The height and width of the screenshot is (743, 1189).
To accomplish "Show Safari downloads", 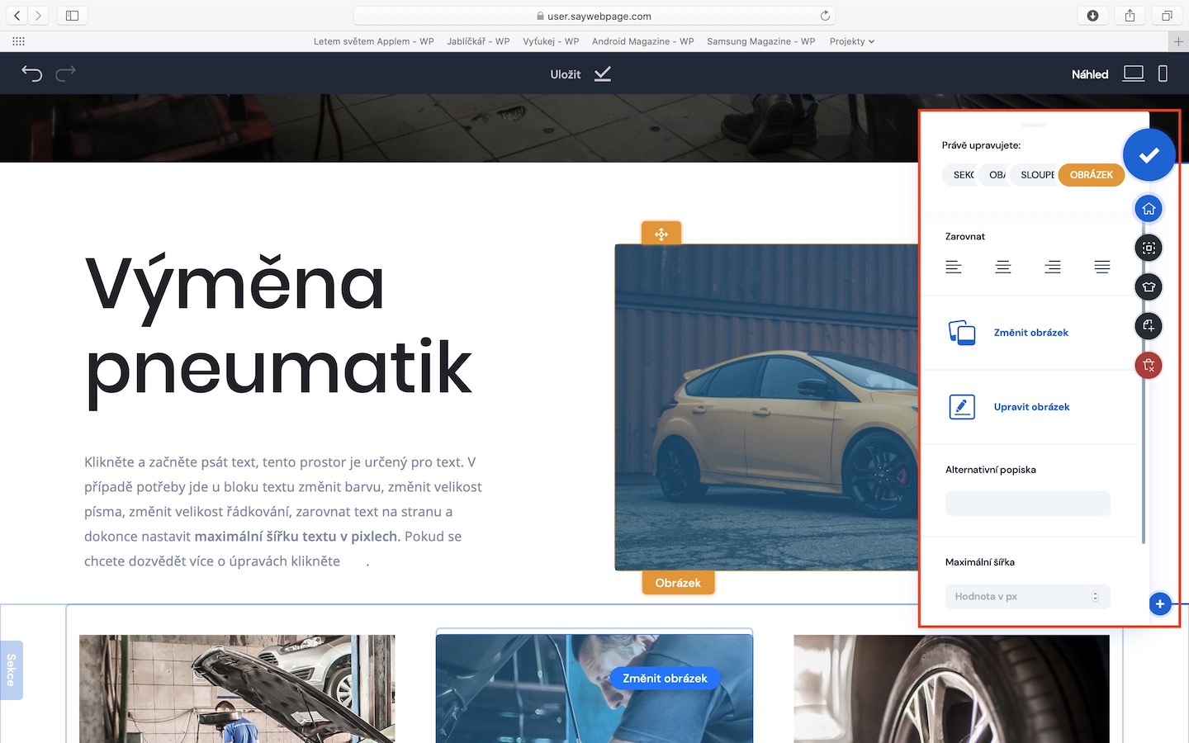I will tap(1092, 16).
